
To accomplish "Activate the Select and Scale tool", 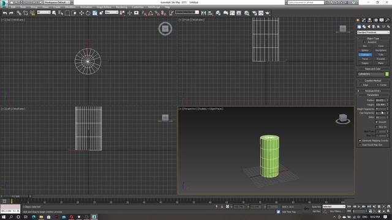I will tap(95, 13).
